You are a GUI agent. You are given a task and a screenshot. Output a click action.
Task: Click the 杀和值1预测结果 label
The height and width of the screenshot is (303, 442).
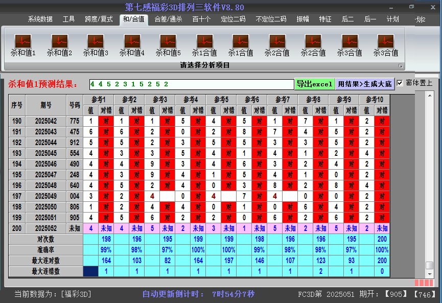click(x=42, y=84)
